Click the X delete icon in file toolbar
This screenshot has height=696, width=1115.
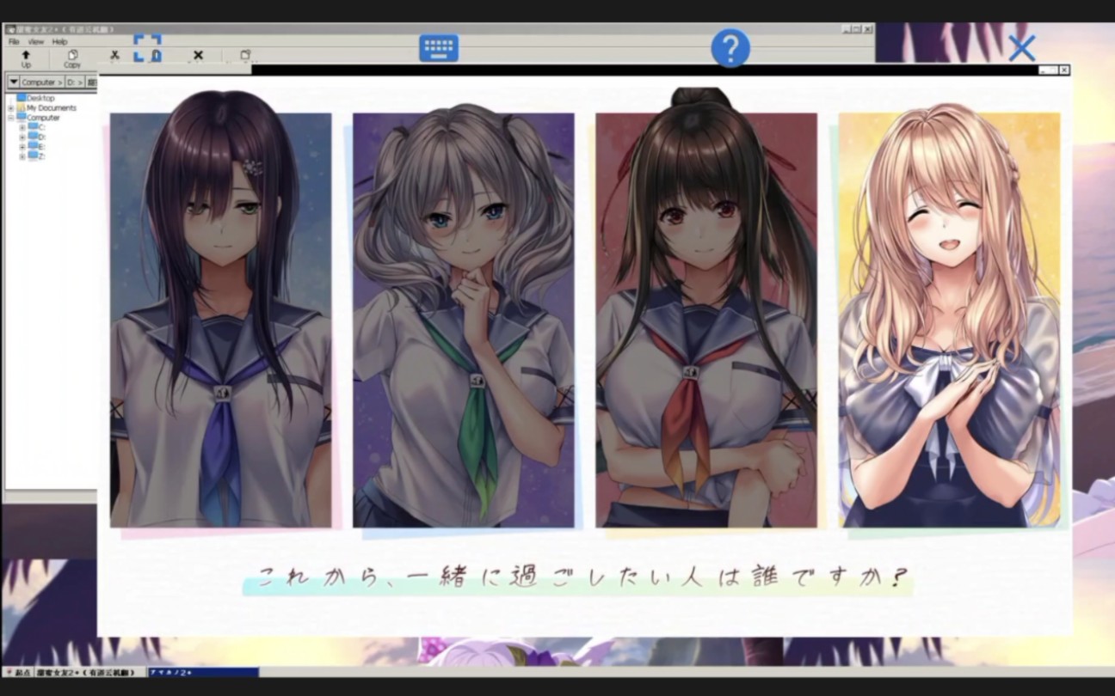coord(198,56)
